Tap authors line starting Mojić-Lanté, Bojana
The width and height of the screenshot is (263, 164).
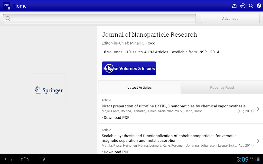[x=152, y=111]
